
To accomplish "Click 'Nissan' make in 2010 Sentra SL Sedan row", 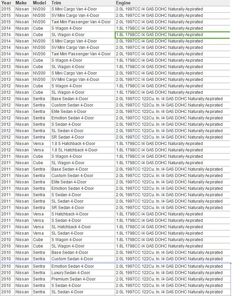I will point(23,292).
